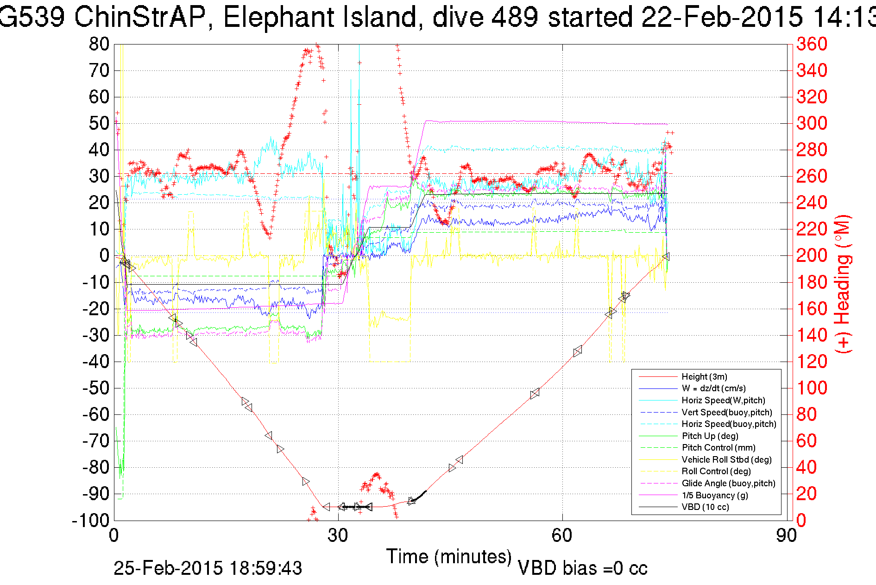Click the Horiz Speed(W,pitch) legend label
Viewport: 876px width, 585px height.
click(723, 401)
